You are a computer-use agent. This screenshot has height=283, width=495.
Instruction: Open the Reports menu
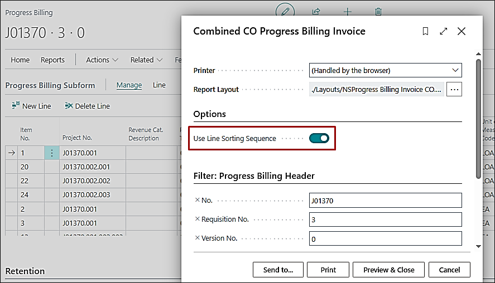52,60
